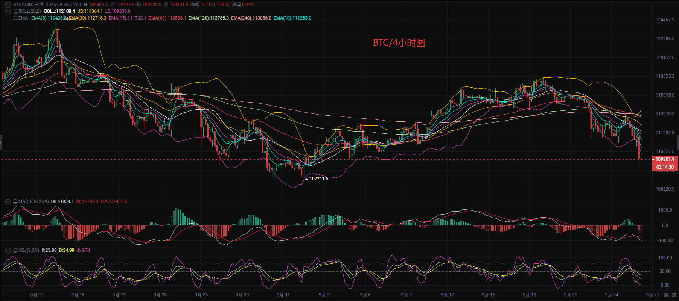Click the 振幅 0.39% amplitude value

243,5
